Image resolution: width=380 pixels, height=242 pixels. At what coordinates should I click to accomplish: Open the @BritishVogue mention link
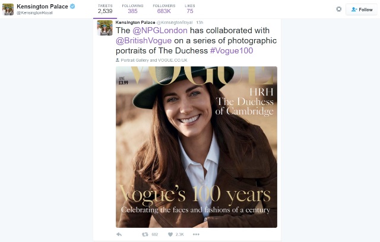click(144, 41)
